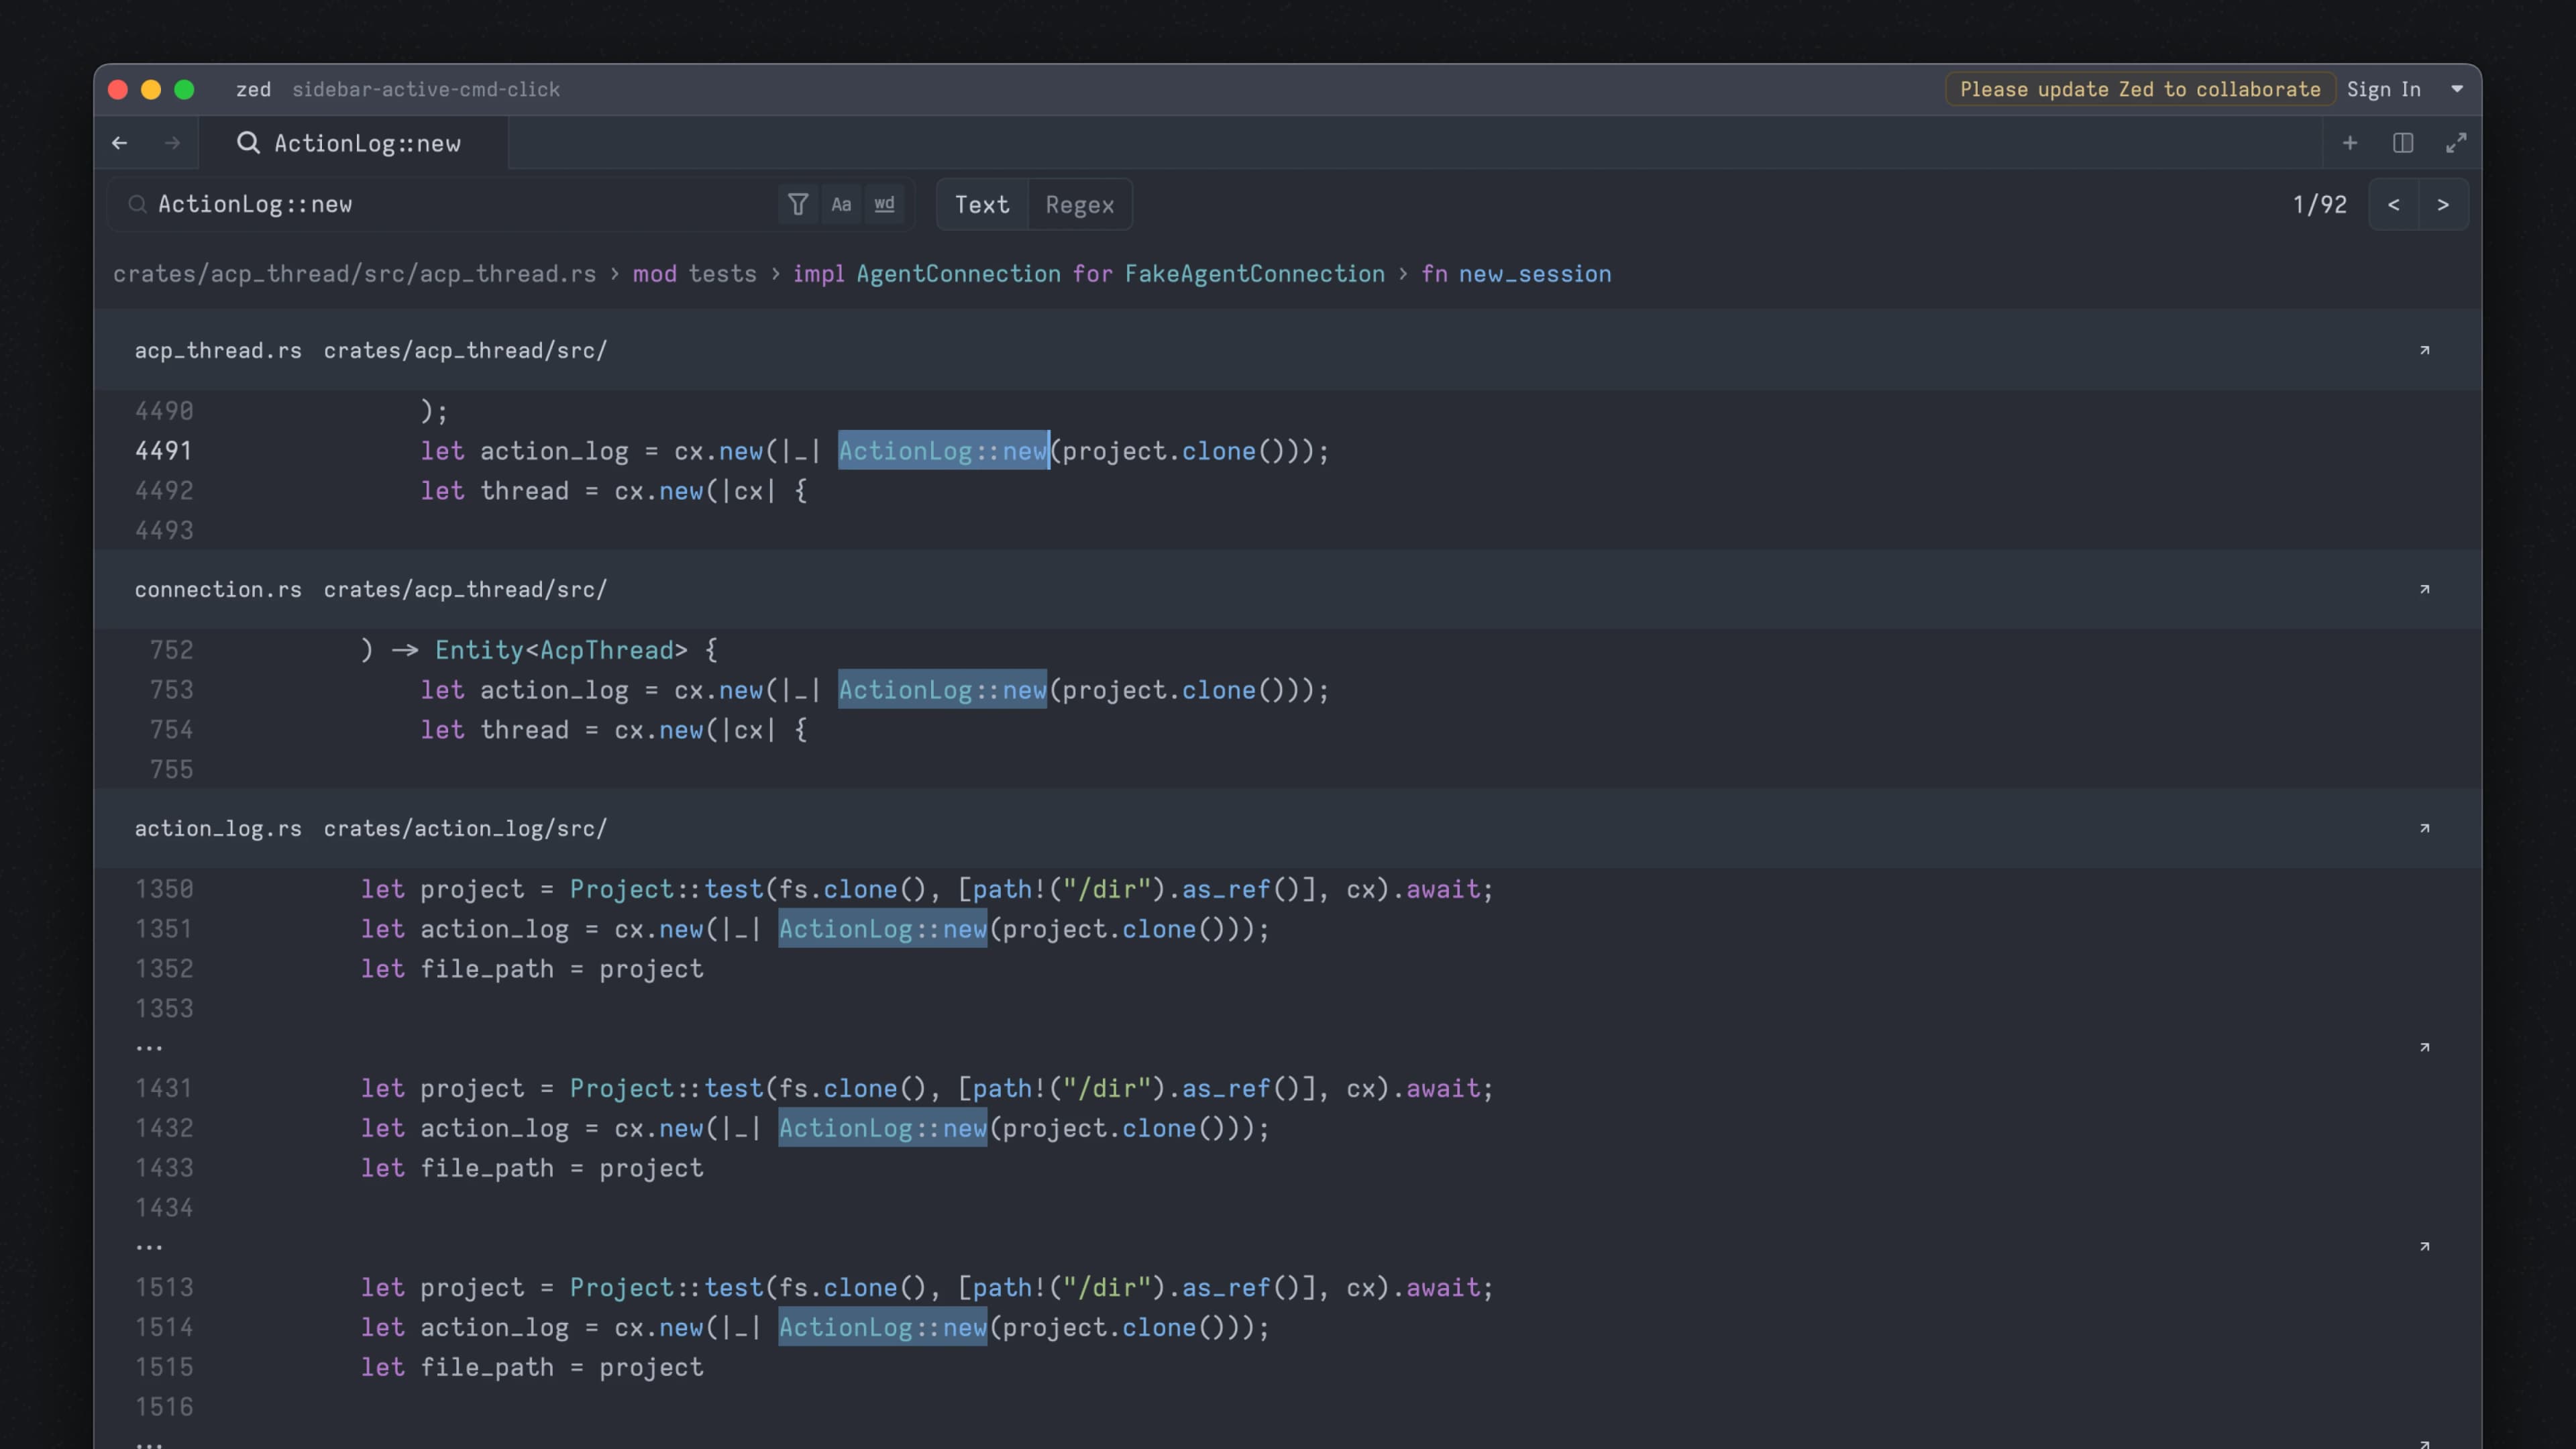2576x1449 pixels.
Task: Expand the editor to full screen
Action: point(2457,143)
